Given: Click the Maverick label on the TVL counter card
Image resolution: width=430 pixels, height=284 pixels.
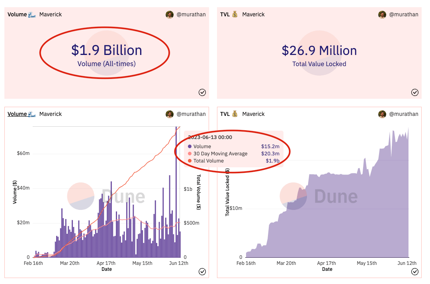Looking at the screenshot, I should pos(253,14).
